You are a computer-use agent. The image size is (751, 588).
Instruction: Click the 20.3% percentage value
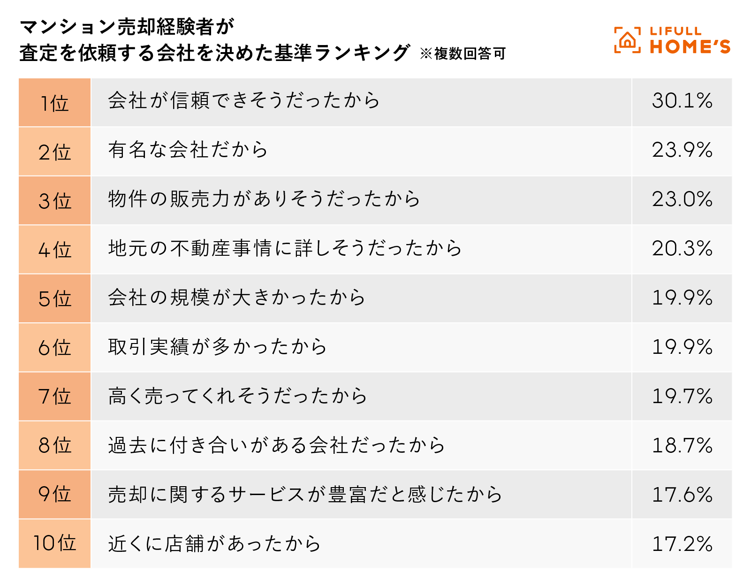click(x=682, y=248)
